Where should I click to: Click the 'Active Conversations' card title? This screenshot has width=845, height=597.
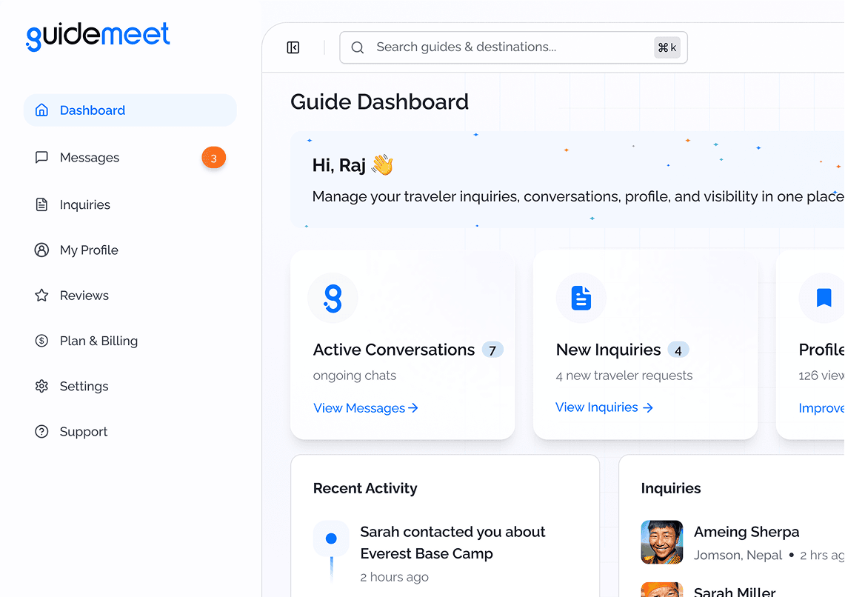394,350
